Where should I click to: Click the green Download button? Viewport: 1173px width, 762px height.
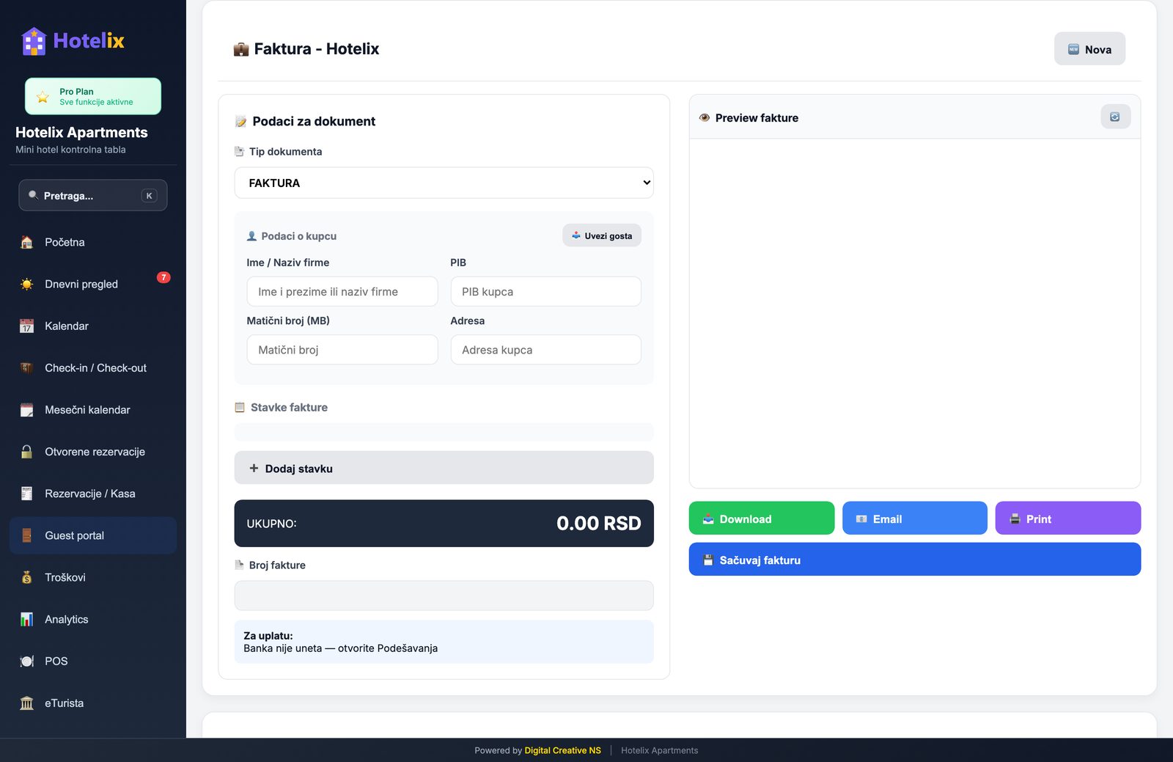[762, 519]
